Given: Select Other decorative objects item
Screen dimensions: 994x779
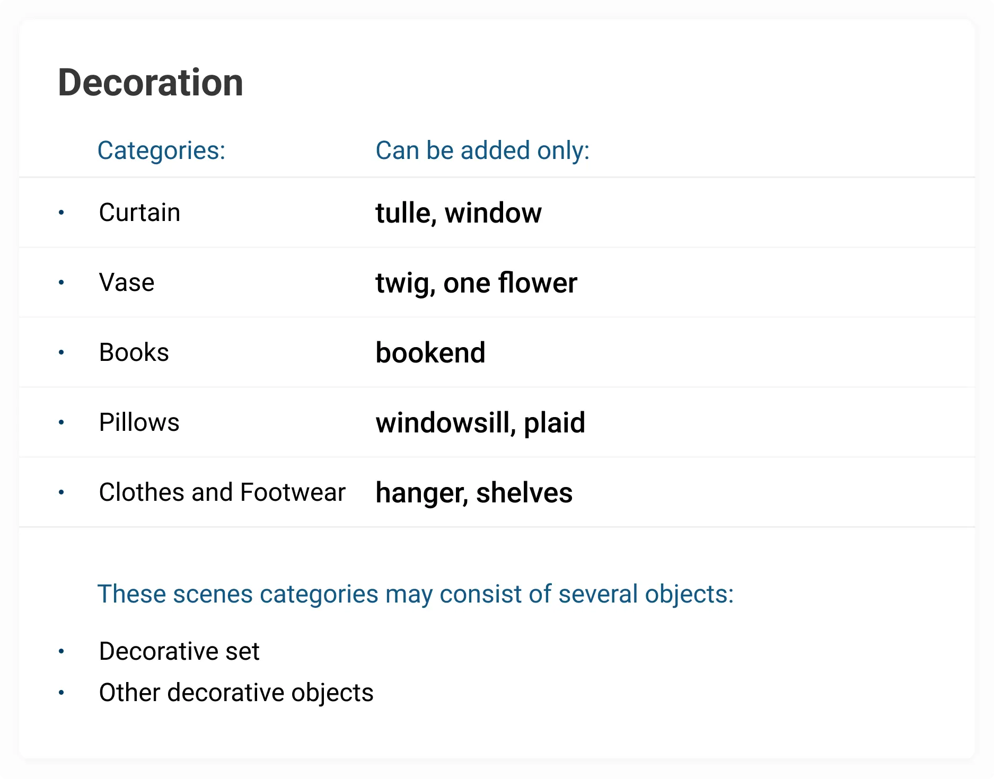Looking at the screenshot, I should pos(236,693).
